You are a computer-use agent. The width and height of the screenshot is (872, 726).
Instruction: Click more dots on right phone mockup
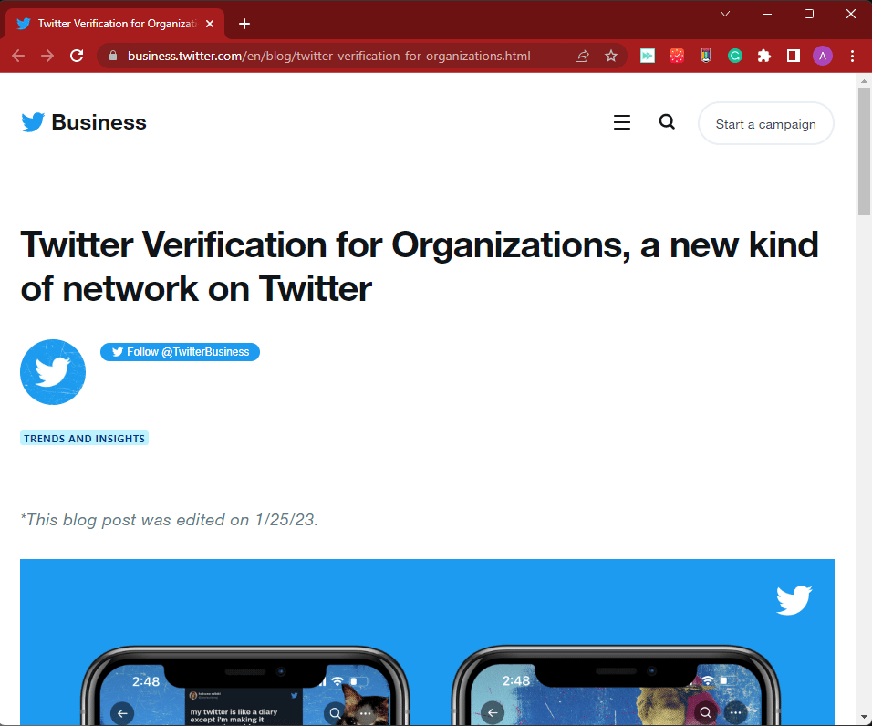[736, 712]
